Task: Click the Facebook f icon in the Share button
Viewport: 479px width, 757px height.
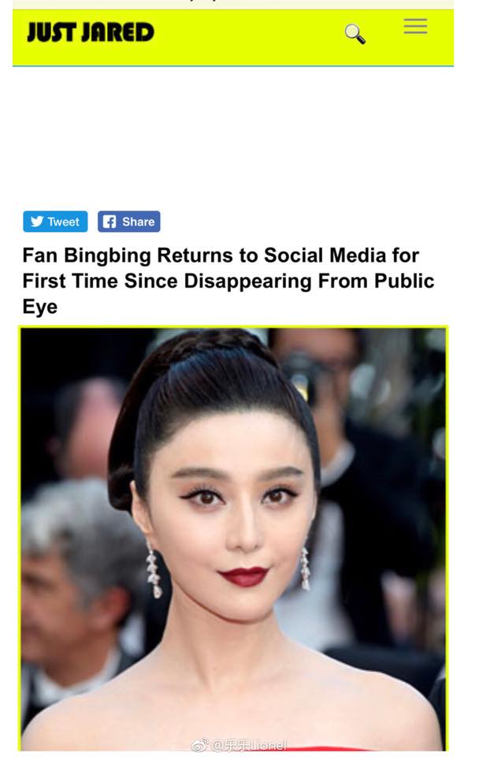Action: tap(110, 222)
